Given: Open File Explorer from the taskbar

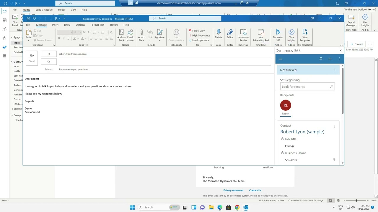Looking at the screenshot, I should click(x=211, y=207).
